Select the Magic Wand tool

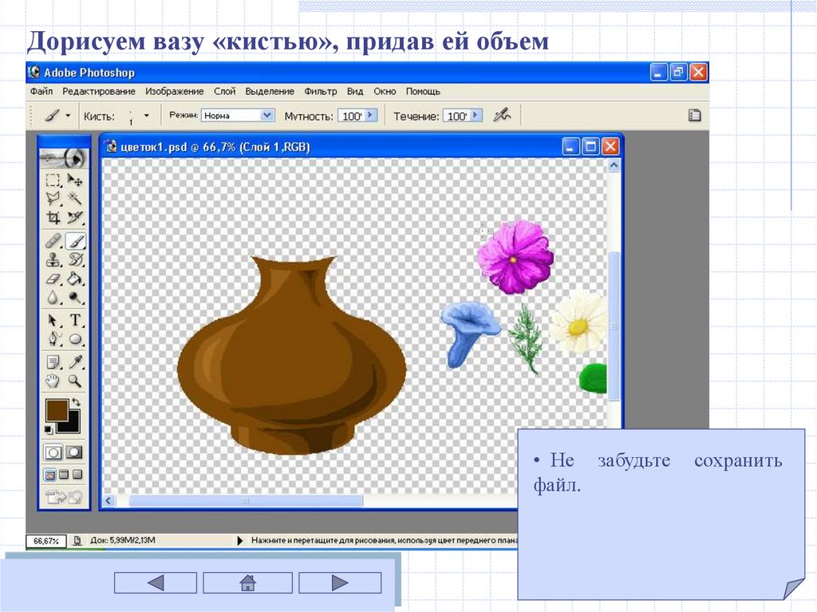tap(75, 198)
